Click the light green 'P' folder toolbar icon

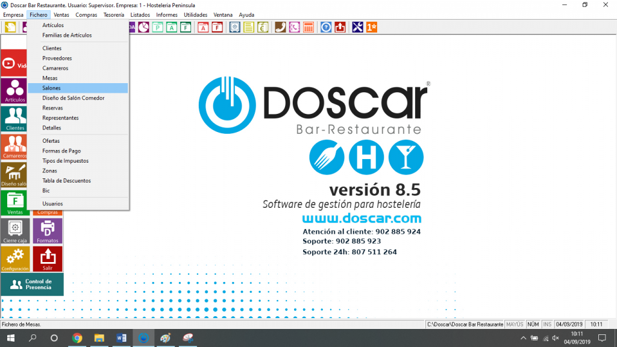(x=158, y=27)
